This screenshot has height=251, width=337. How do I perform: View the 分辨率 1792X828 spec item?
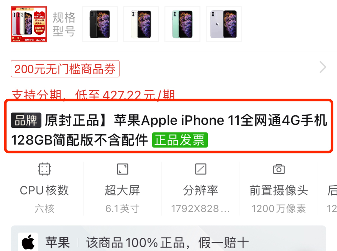[201, 188]
